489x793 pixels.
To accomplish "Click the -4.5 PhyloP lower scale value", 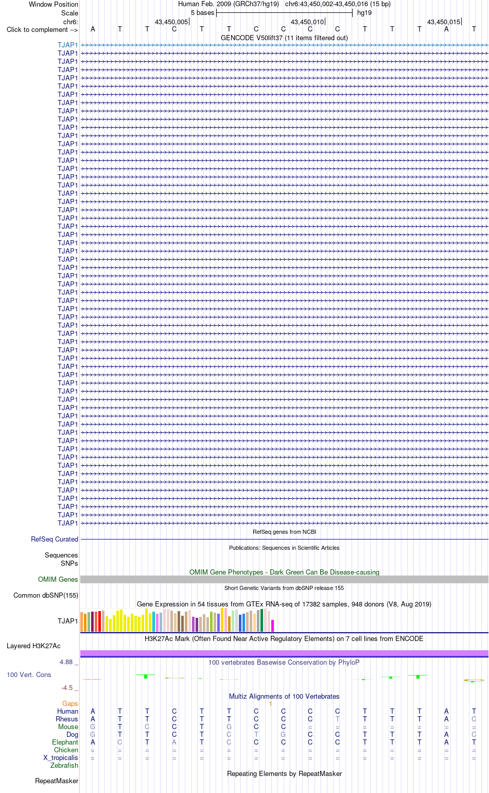I will (67, 688).
